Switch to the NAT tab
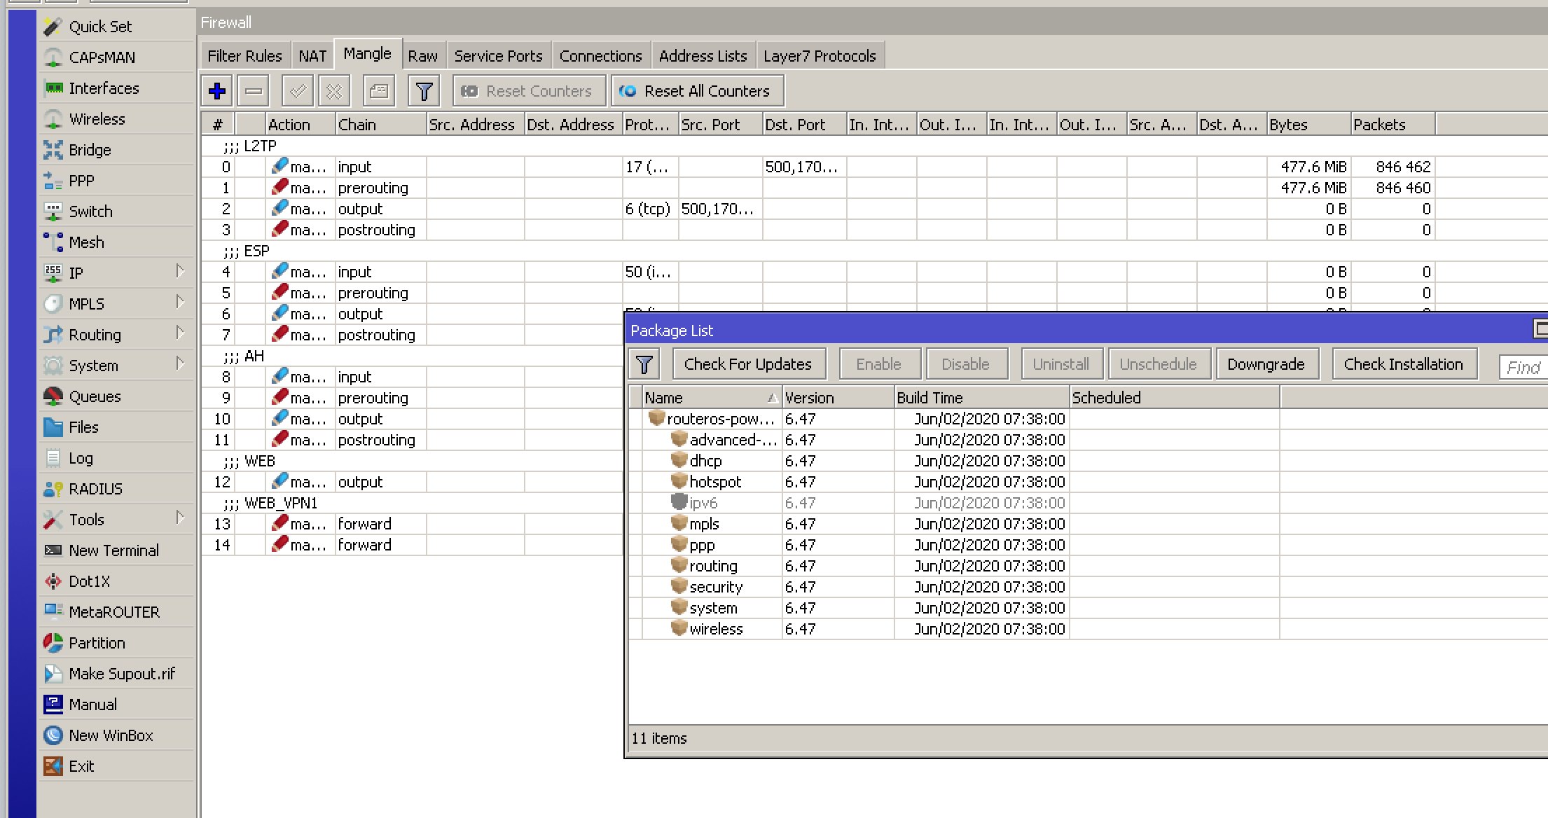Viewport: 1548px width, 818px height. coord(312,56)
